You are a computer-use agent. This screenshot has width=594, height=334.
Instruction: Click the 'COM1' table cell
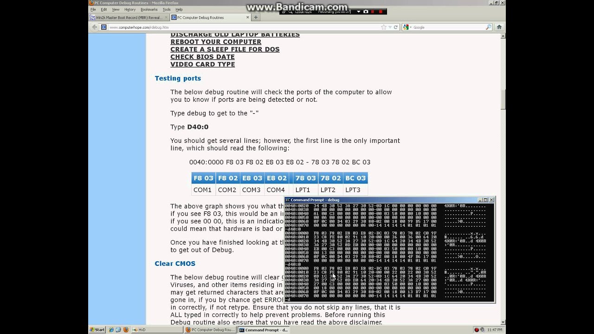click(203, 190)
